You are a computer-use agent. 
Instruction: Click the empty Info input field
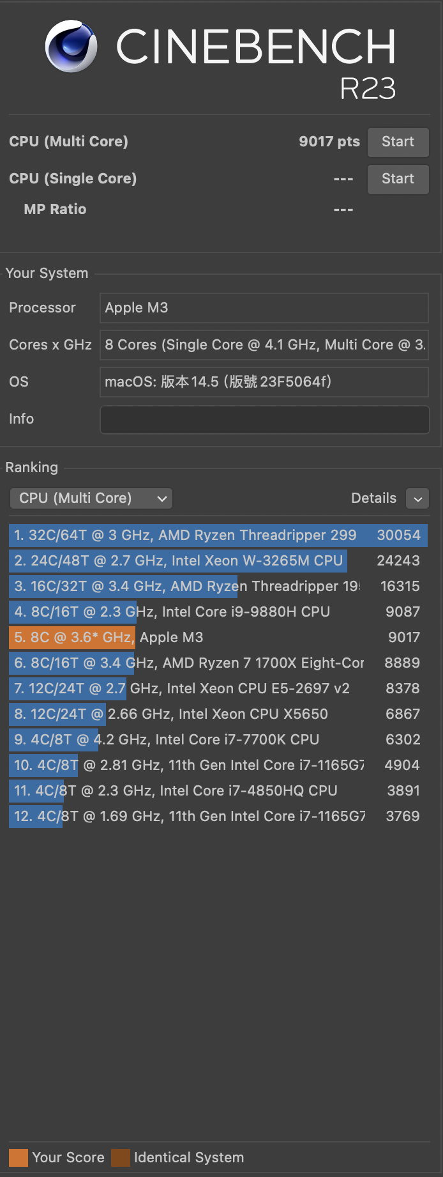tap(264, 419)
